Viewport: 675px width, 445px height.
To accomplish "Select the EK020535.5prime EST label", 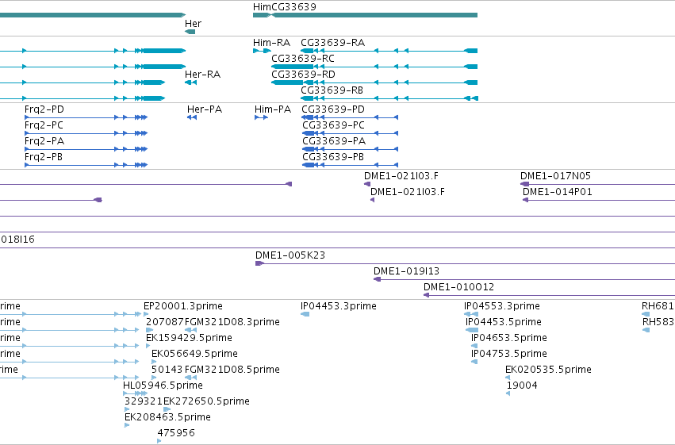I will [548, 370].
